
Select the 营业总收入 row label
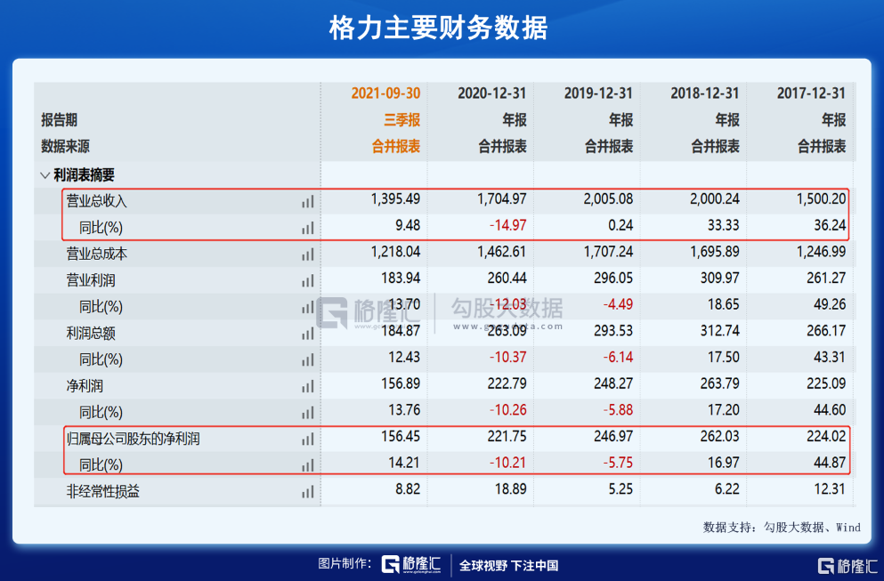(96, 201)
